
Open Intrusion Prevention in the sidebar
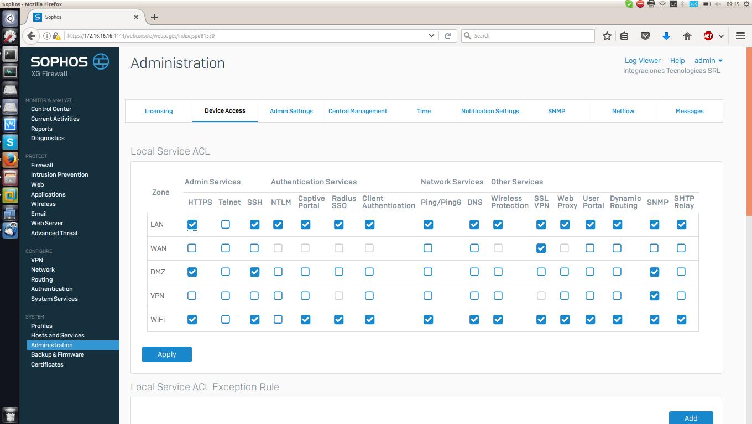point(60,175)
